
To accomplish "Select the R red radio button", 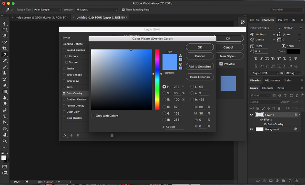I will pyautogui.click(x=164, y=107).
